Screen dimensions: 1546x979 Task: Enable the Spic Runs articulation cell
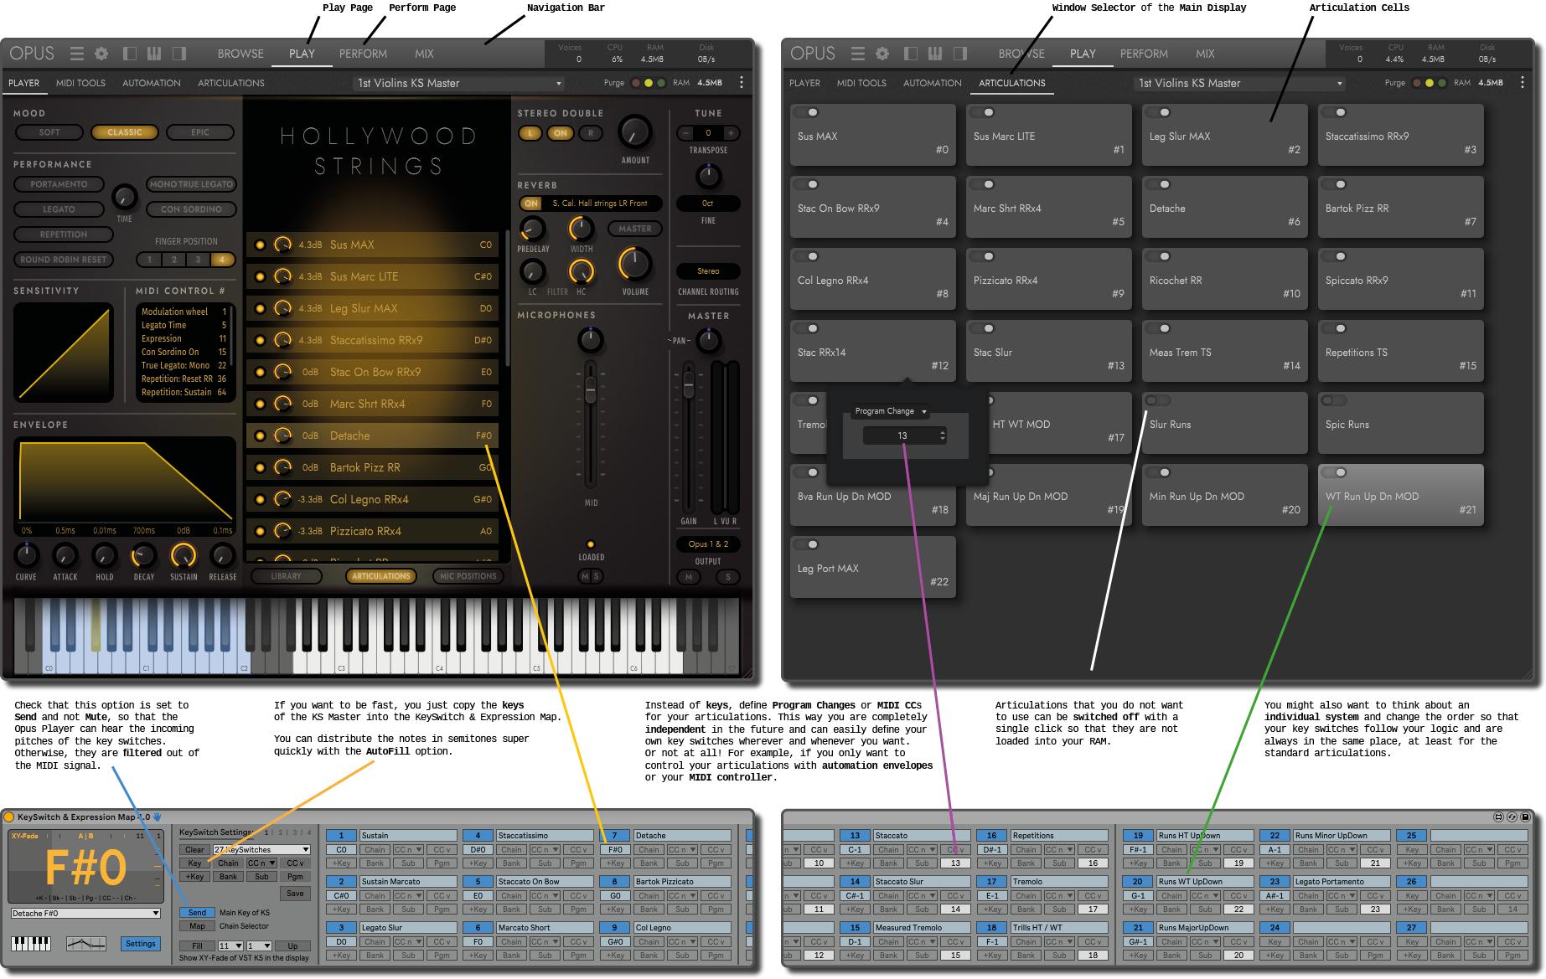1334,400
